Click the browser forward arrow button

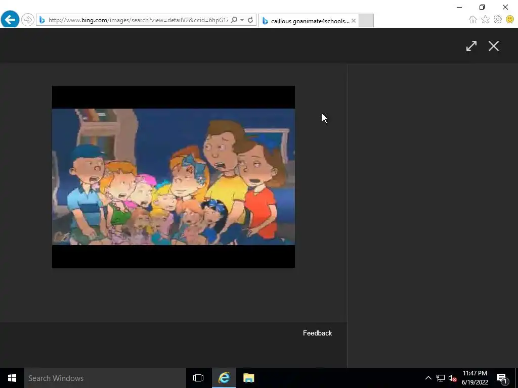pos(28,20)
